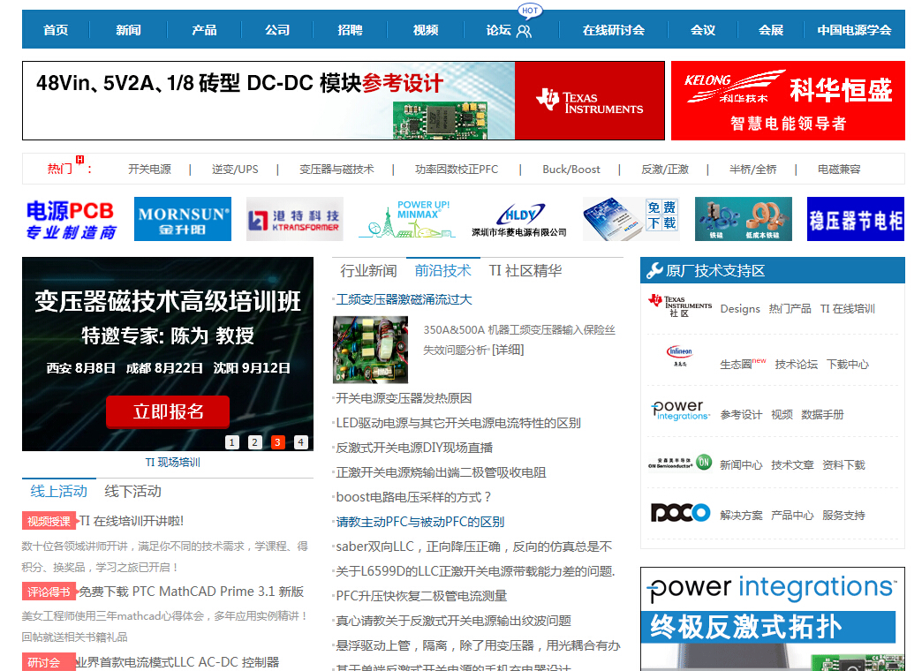Click the [详细] details link
Viewport: 922px width, 671px height.
pyautogui.click(x=508, y=350)
